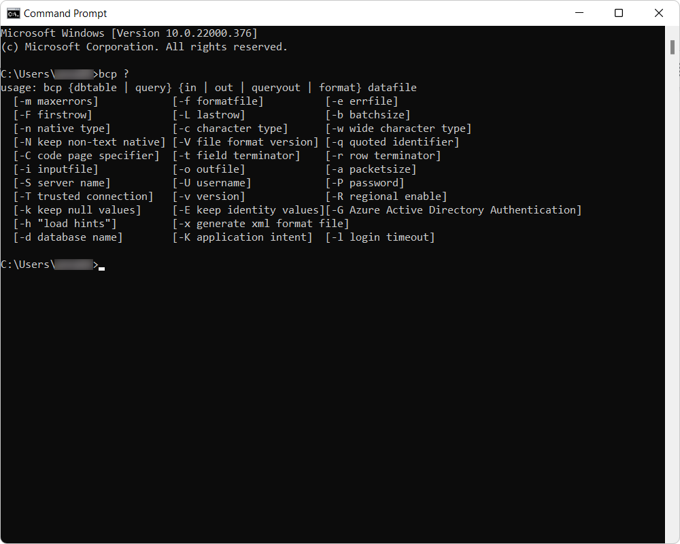Click the redacted username in the prompt path

coord(71,73)
